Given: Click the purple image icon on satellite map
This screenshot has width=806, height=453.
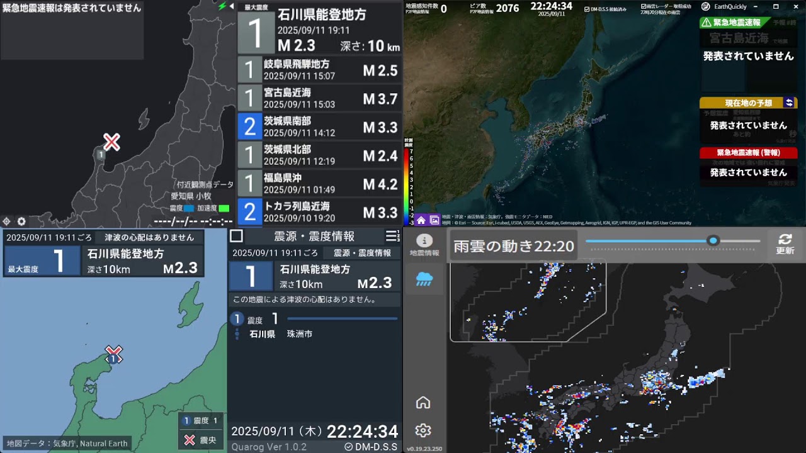Looking at the screenshot, I should 434,220.
